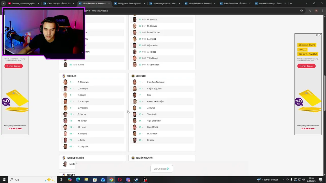Open M. Skriniar player avatar
Viewport: 326px width, 183px height.
(134, 26)
